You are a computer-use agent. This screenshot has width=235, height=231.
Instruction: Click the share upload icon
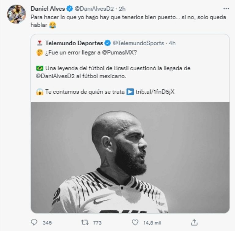194,222
